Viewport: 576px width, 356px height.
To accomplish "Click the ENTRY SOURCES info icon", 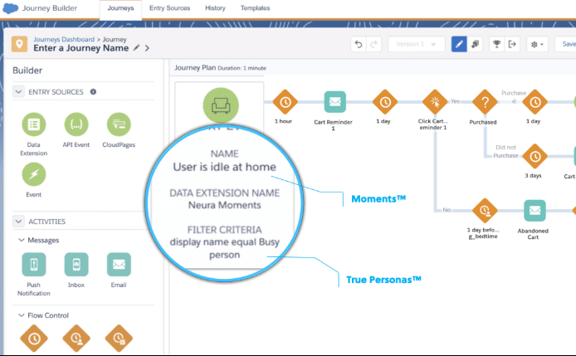I will point(93,91).
